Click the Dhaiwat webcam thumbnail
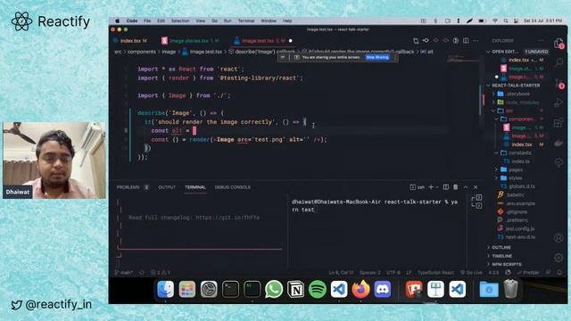The image size is (571, 321). (x=54, y=160)
